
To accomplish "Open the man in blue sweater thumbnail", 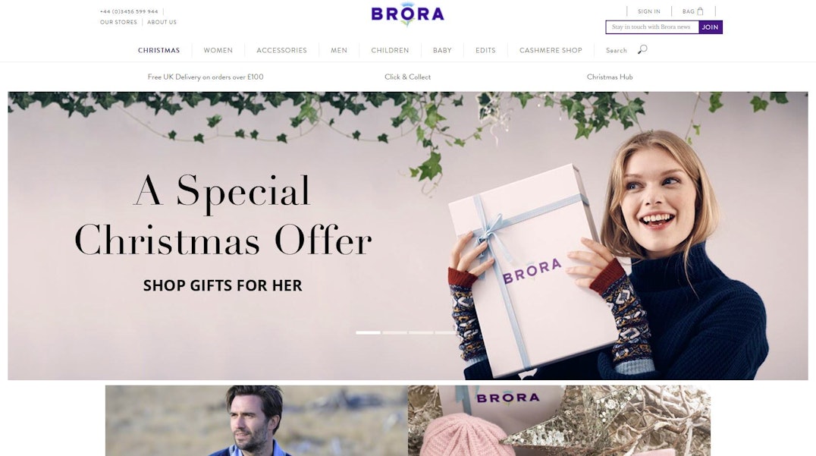I will (256, 420).
